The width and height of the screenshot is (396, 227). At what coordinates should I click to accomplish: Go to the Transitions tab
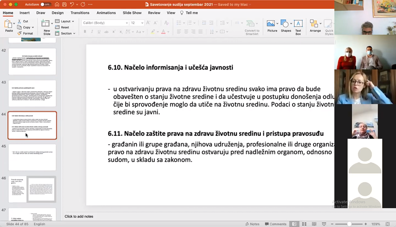[x=80, y=13]
